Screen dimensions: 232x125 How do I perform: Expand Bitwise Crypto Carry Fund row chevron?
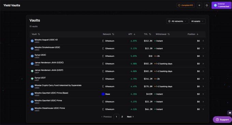[x=203, y=86]
